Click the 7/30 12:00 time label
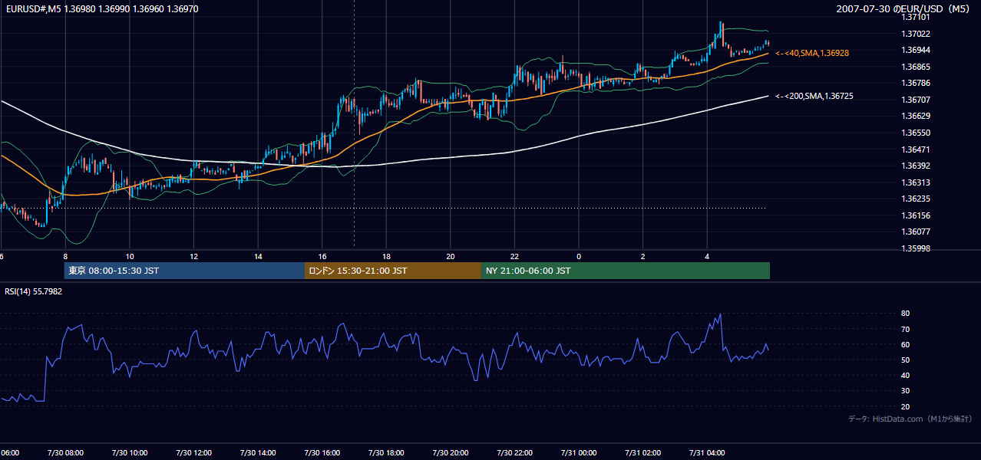The image size is (981, 460). pos(193,452)
